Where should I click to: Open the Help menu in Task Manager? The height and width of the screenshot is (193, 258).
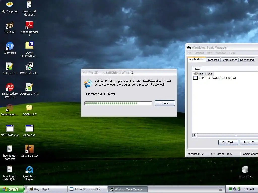pyautogui.click(x=232, y=53)
